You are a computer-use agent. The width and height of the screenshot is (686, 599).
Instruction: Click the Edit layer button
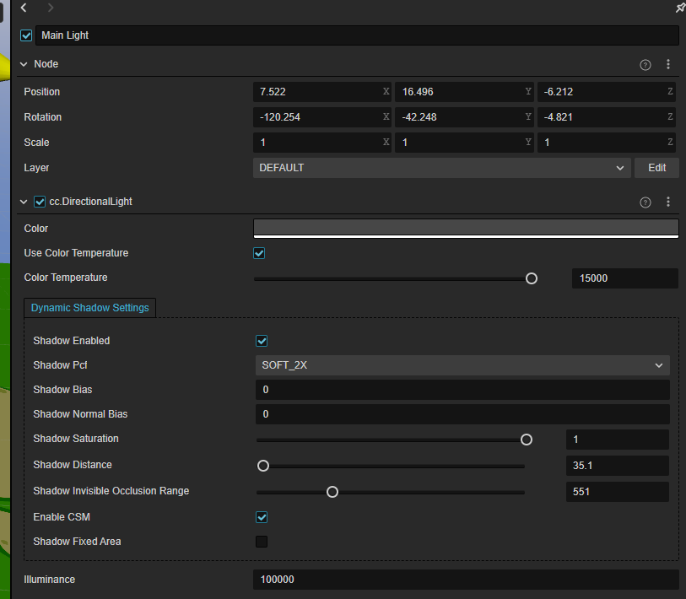[656, 168]
